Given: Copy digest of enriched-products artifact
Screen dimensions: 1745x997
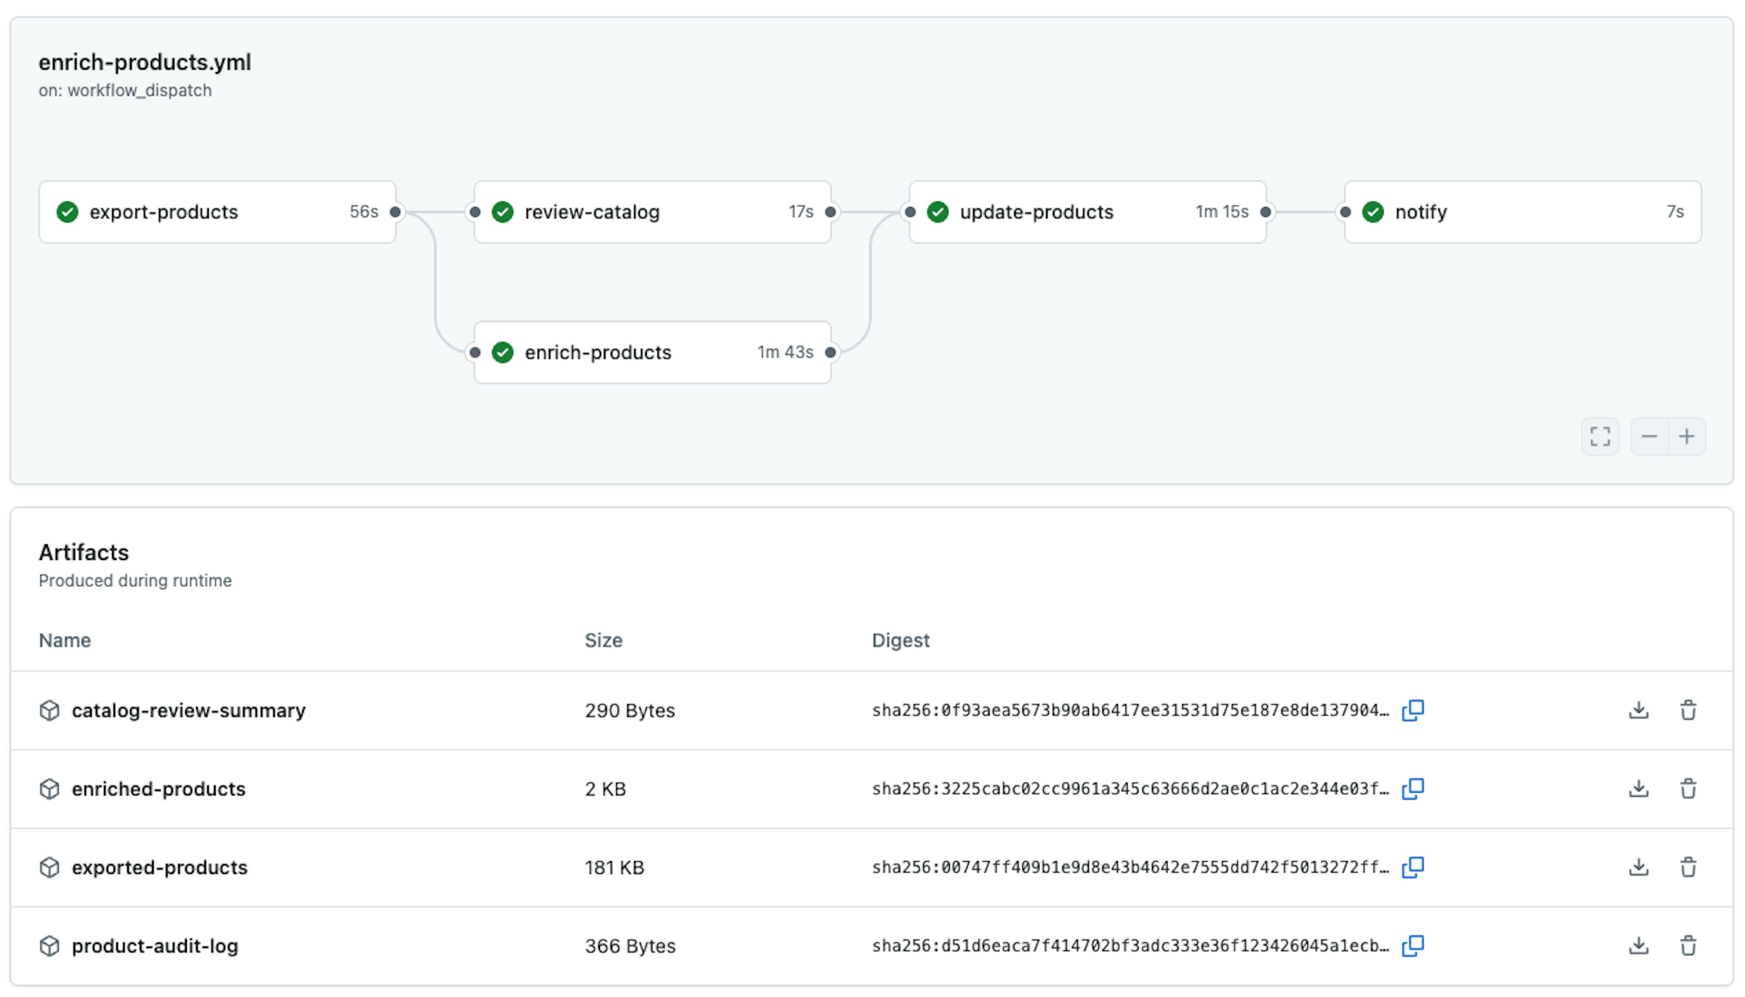Looking at the screenshot, I should point(1412,789).
